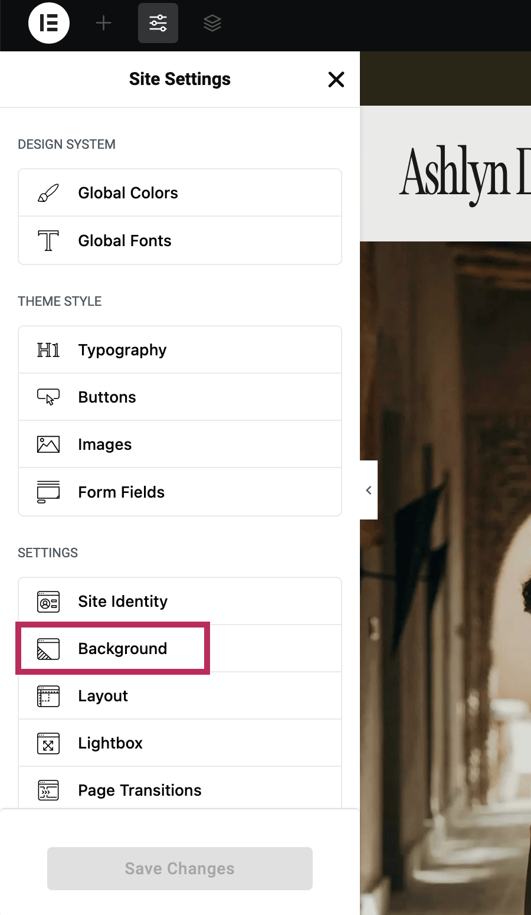Select the Images panel icon
Viewport: 531px width, 915px height.
48,444
